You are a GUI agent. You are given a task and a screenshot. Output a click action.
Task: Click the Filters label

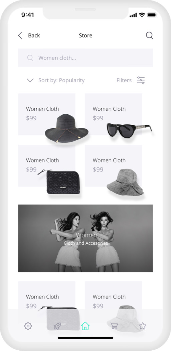coord(124,80)
